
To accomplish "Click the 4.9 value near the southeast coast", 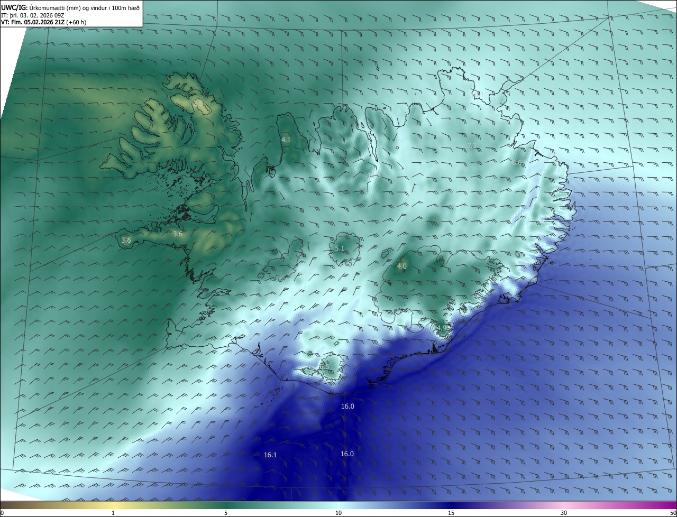I will click(442, 328).
